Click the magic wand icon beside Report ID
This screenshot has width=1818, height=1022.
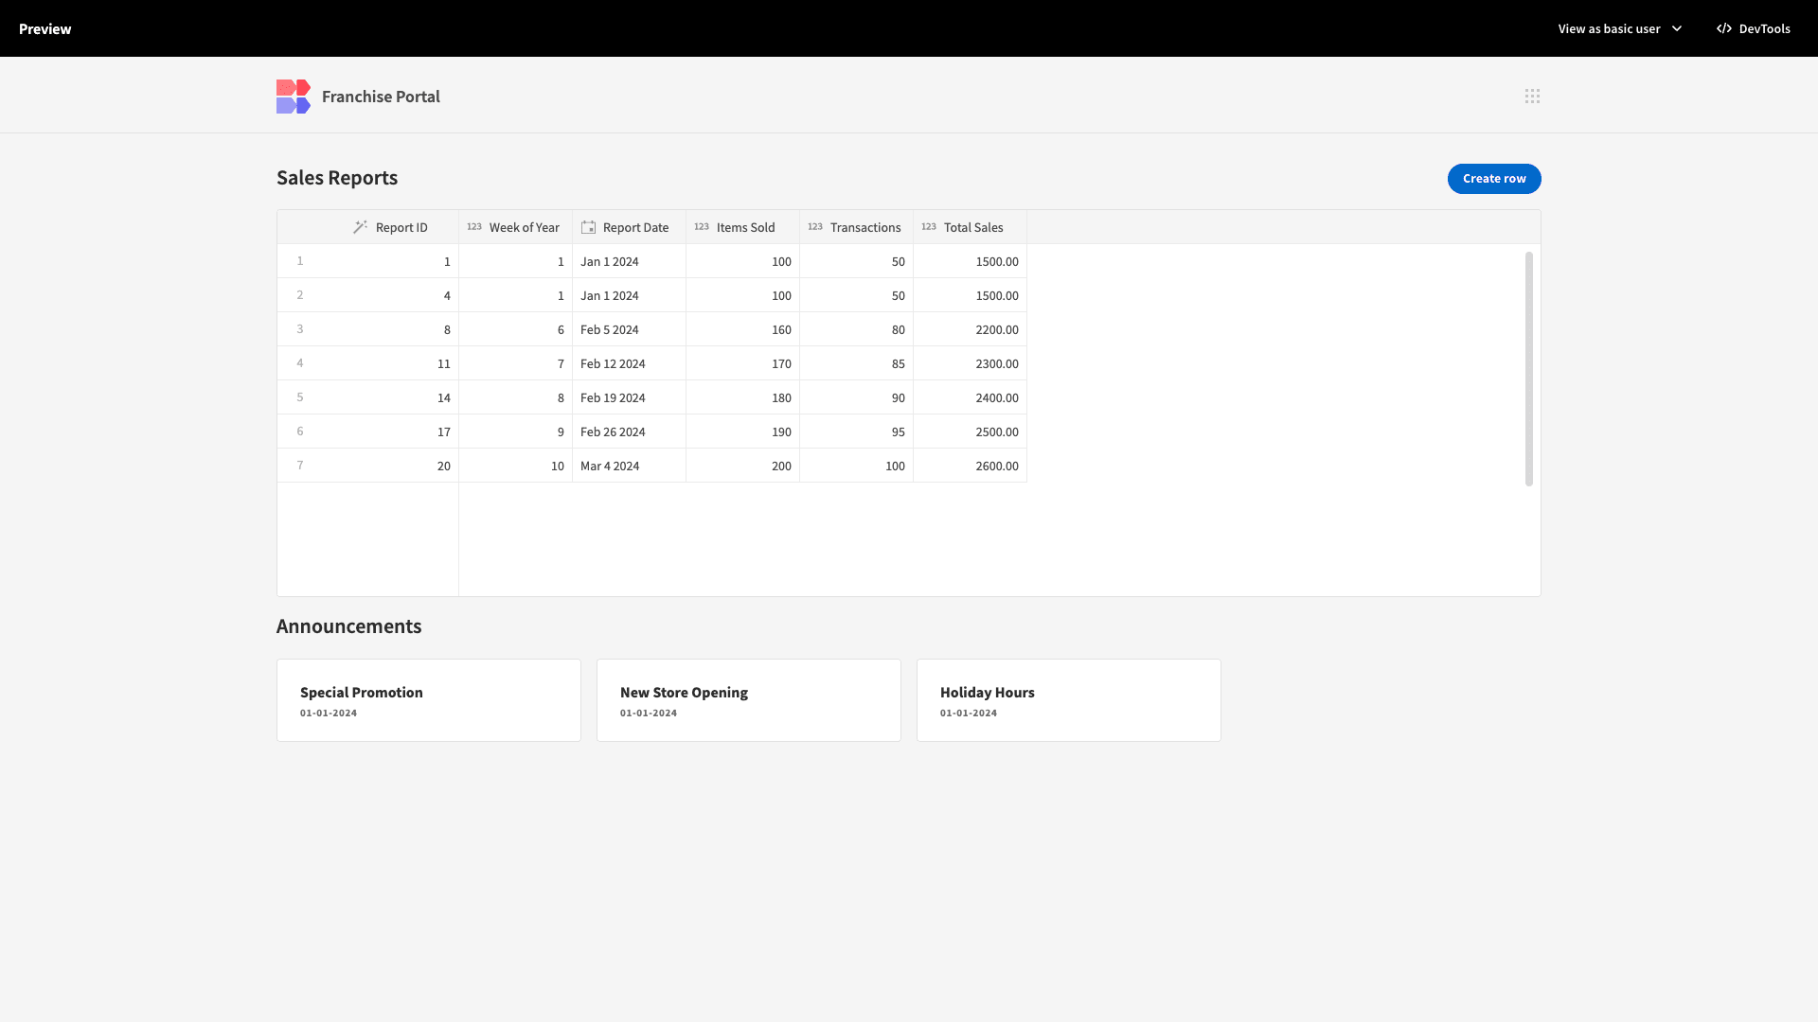pyautogui.click(x=360, y=227)
